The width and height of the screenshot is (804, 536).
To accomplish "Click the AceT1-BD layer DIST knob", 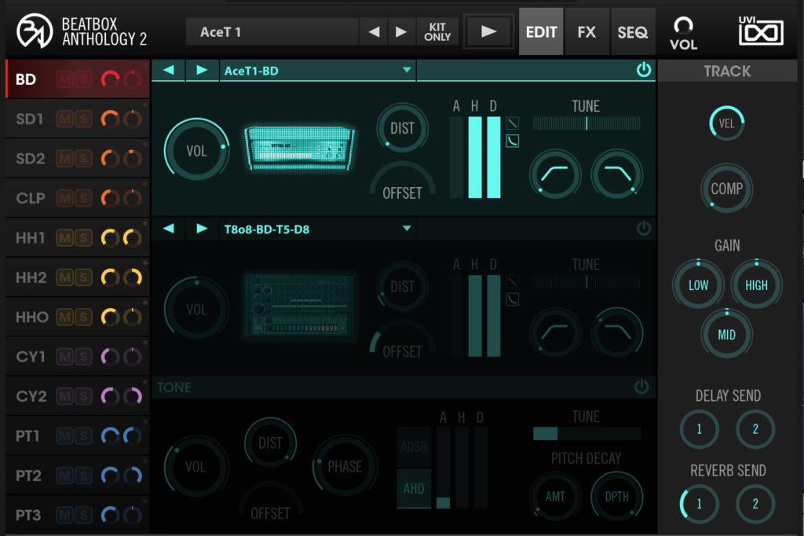I will 402,128.
